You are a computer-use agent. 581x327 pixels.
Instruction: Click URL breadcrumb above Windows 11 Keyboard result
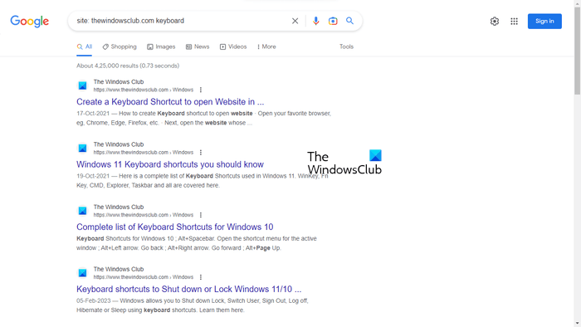click(x=144, y=153)
